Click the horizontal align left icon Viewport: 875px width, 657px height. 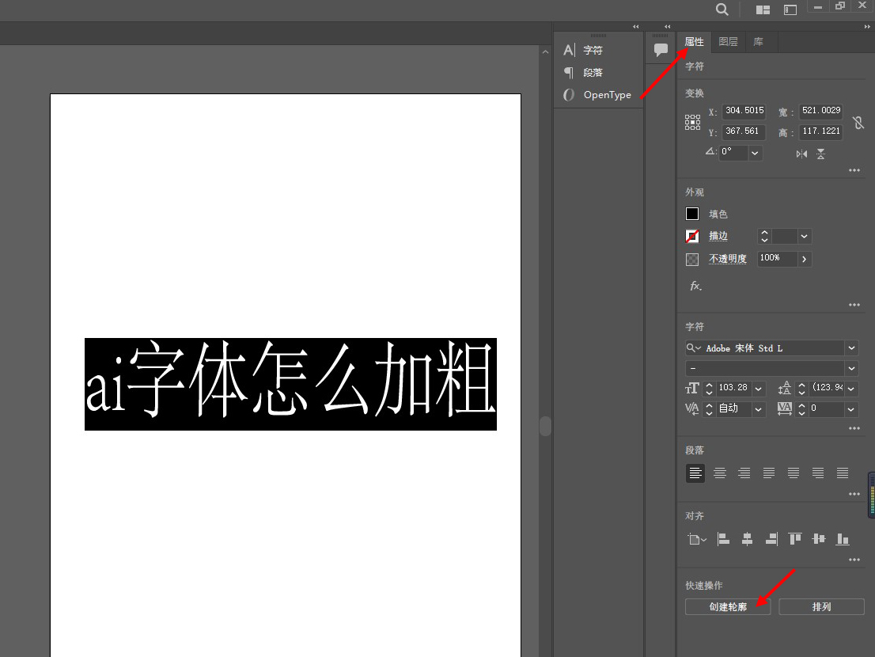coord(723,539)
